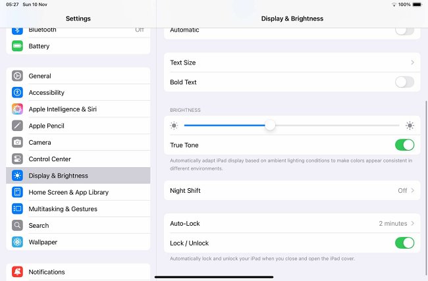
Task: Open Auto-Lock via its chevron
Action: (x=412, y=224)
